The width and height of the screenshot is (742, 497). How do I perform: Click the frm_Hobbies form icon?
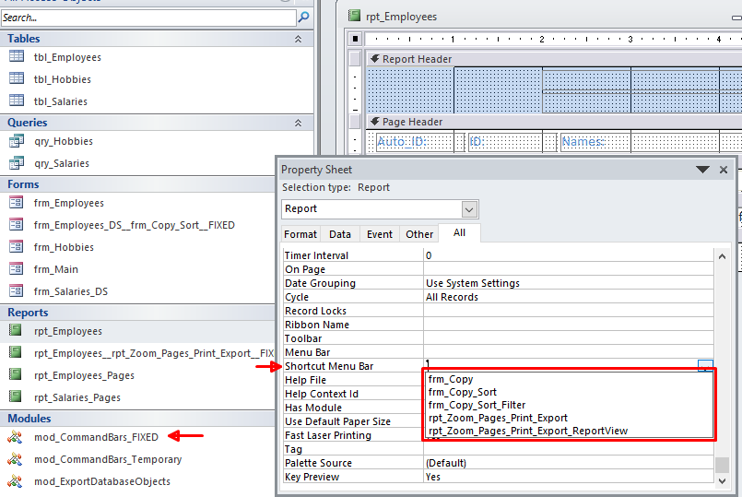click(x=17, y=246)
